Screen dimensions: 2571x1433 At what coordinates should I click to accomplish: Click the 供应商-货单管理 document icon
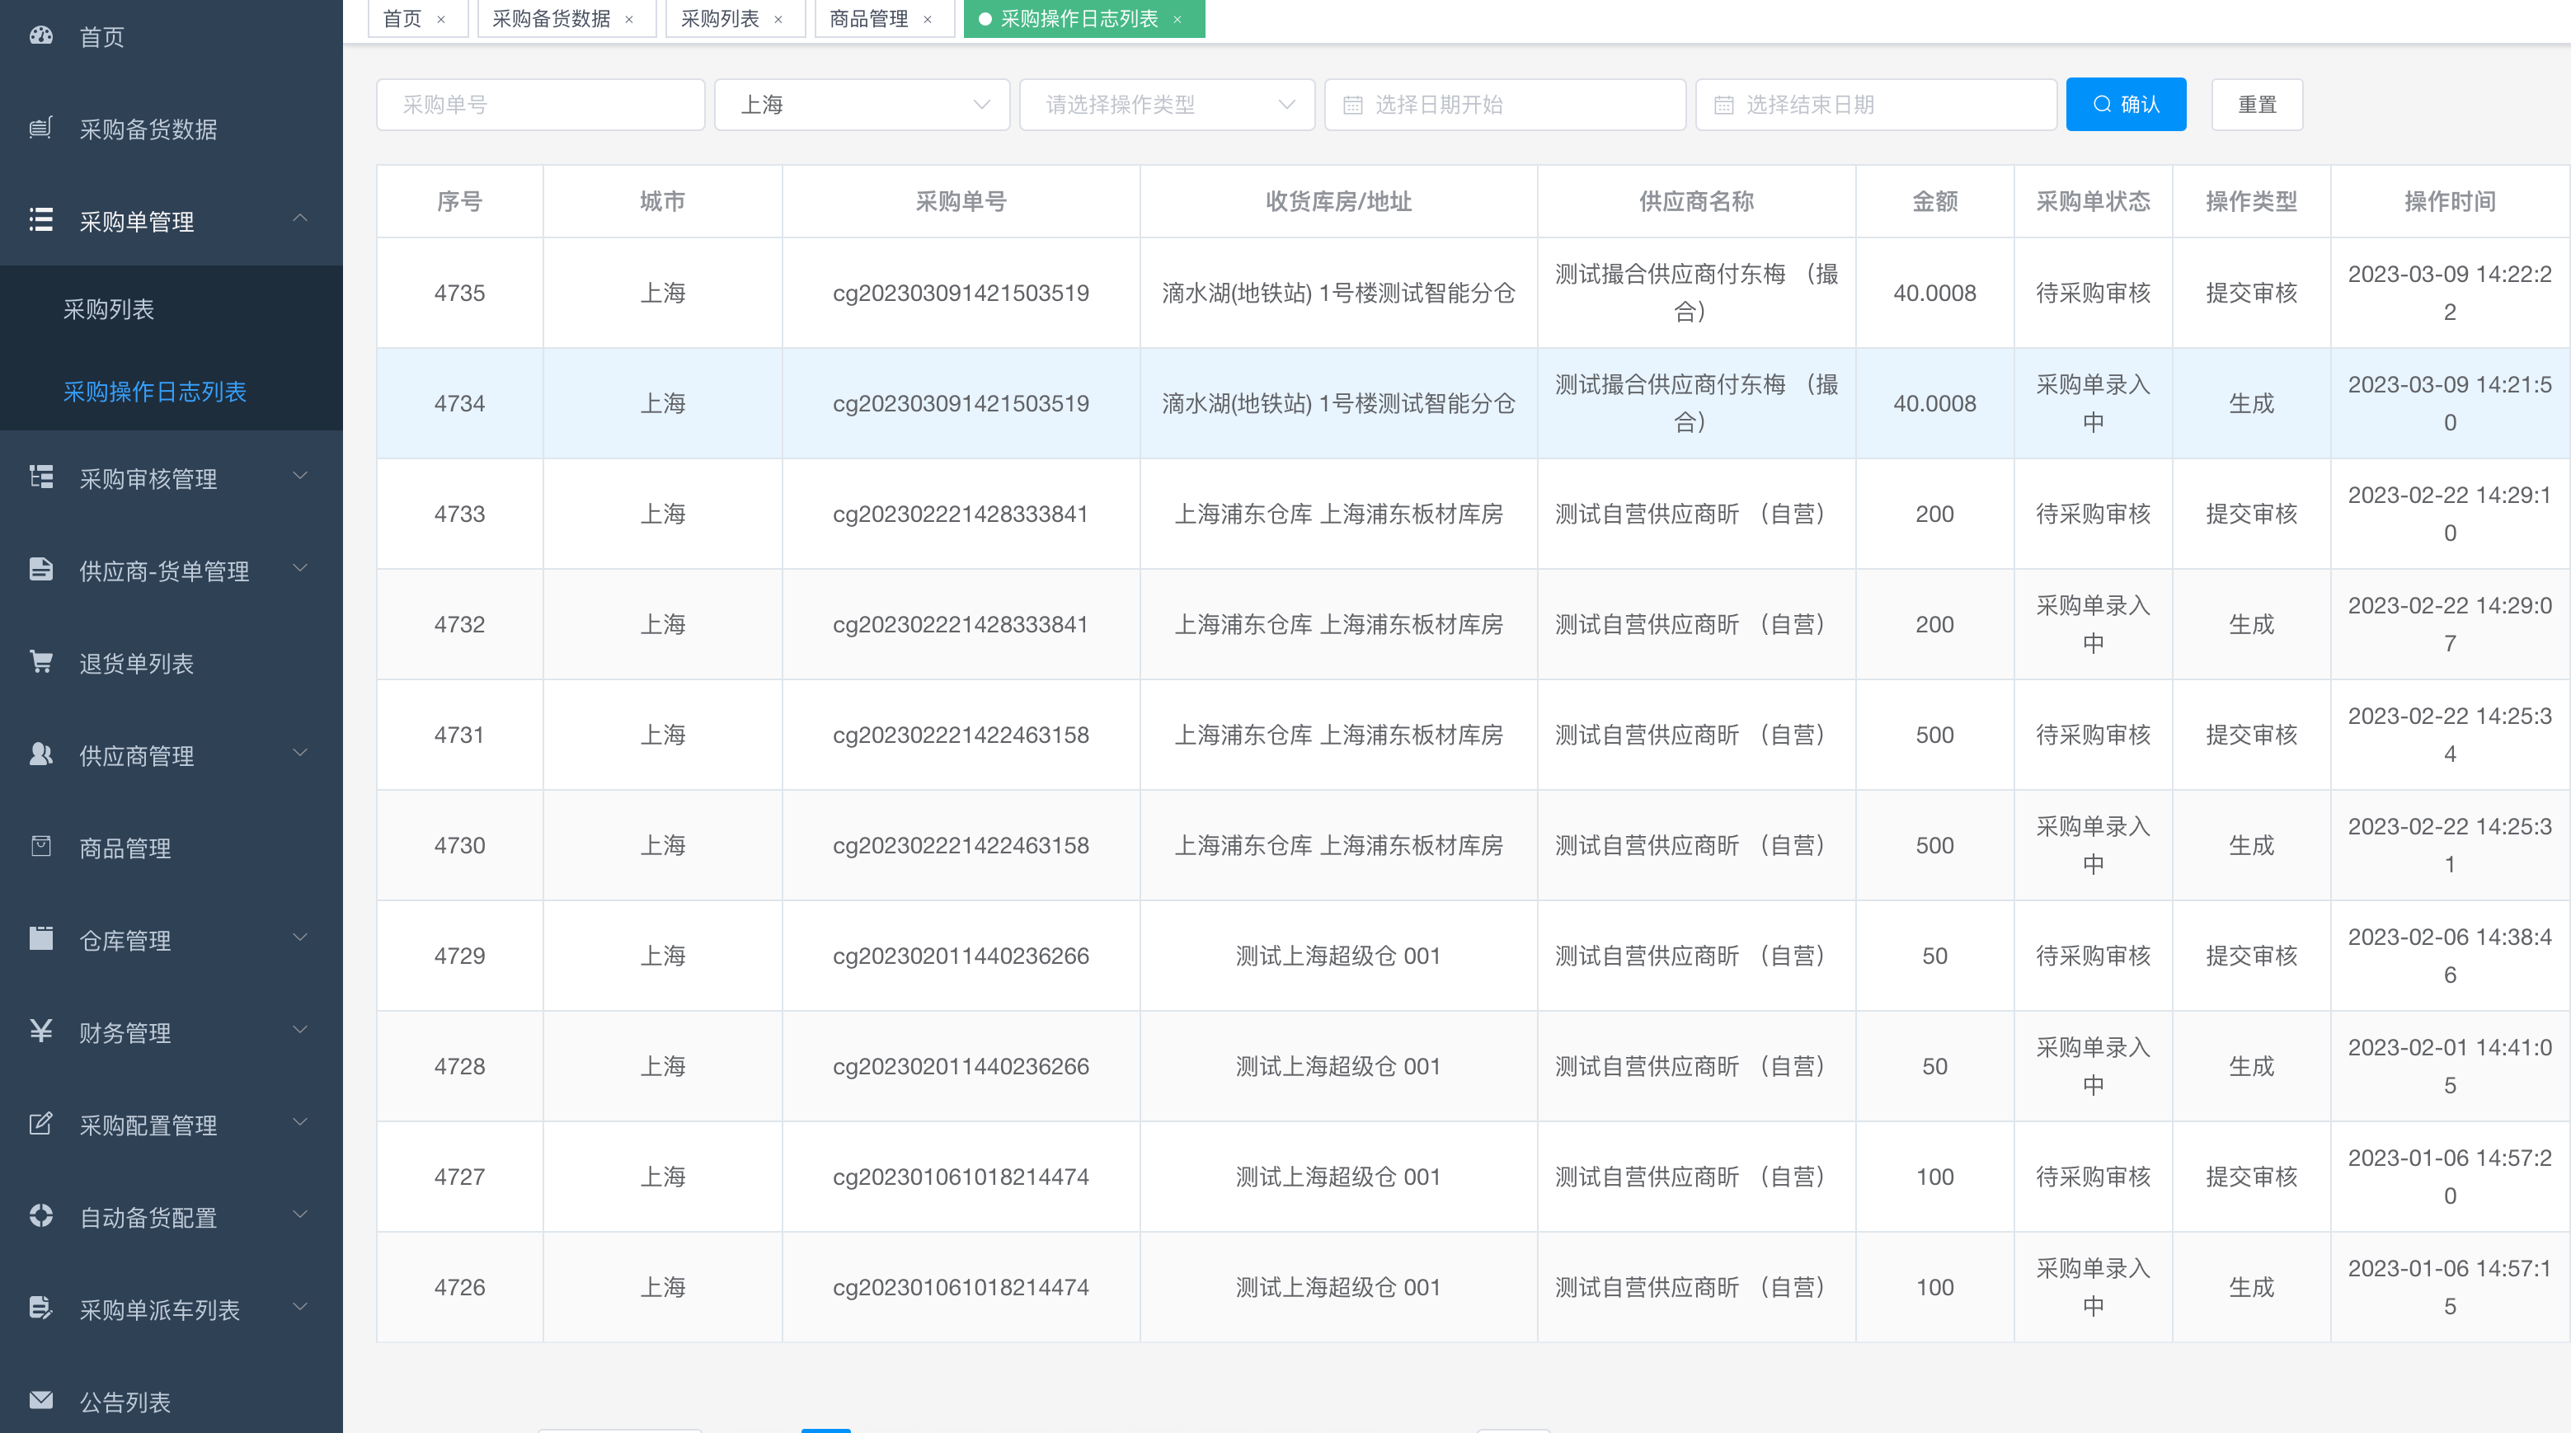pyautogui.click(x=41, y=570)
